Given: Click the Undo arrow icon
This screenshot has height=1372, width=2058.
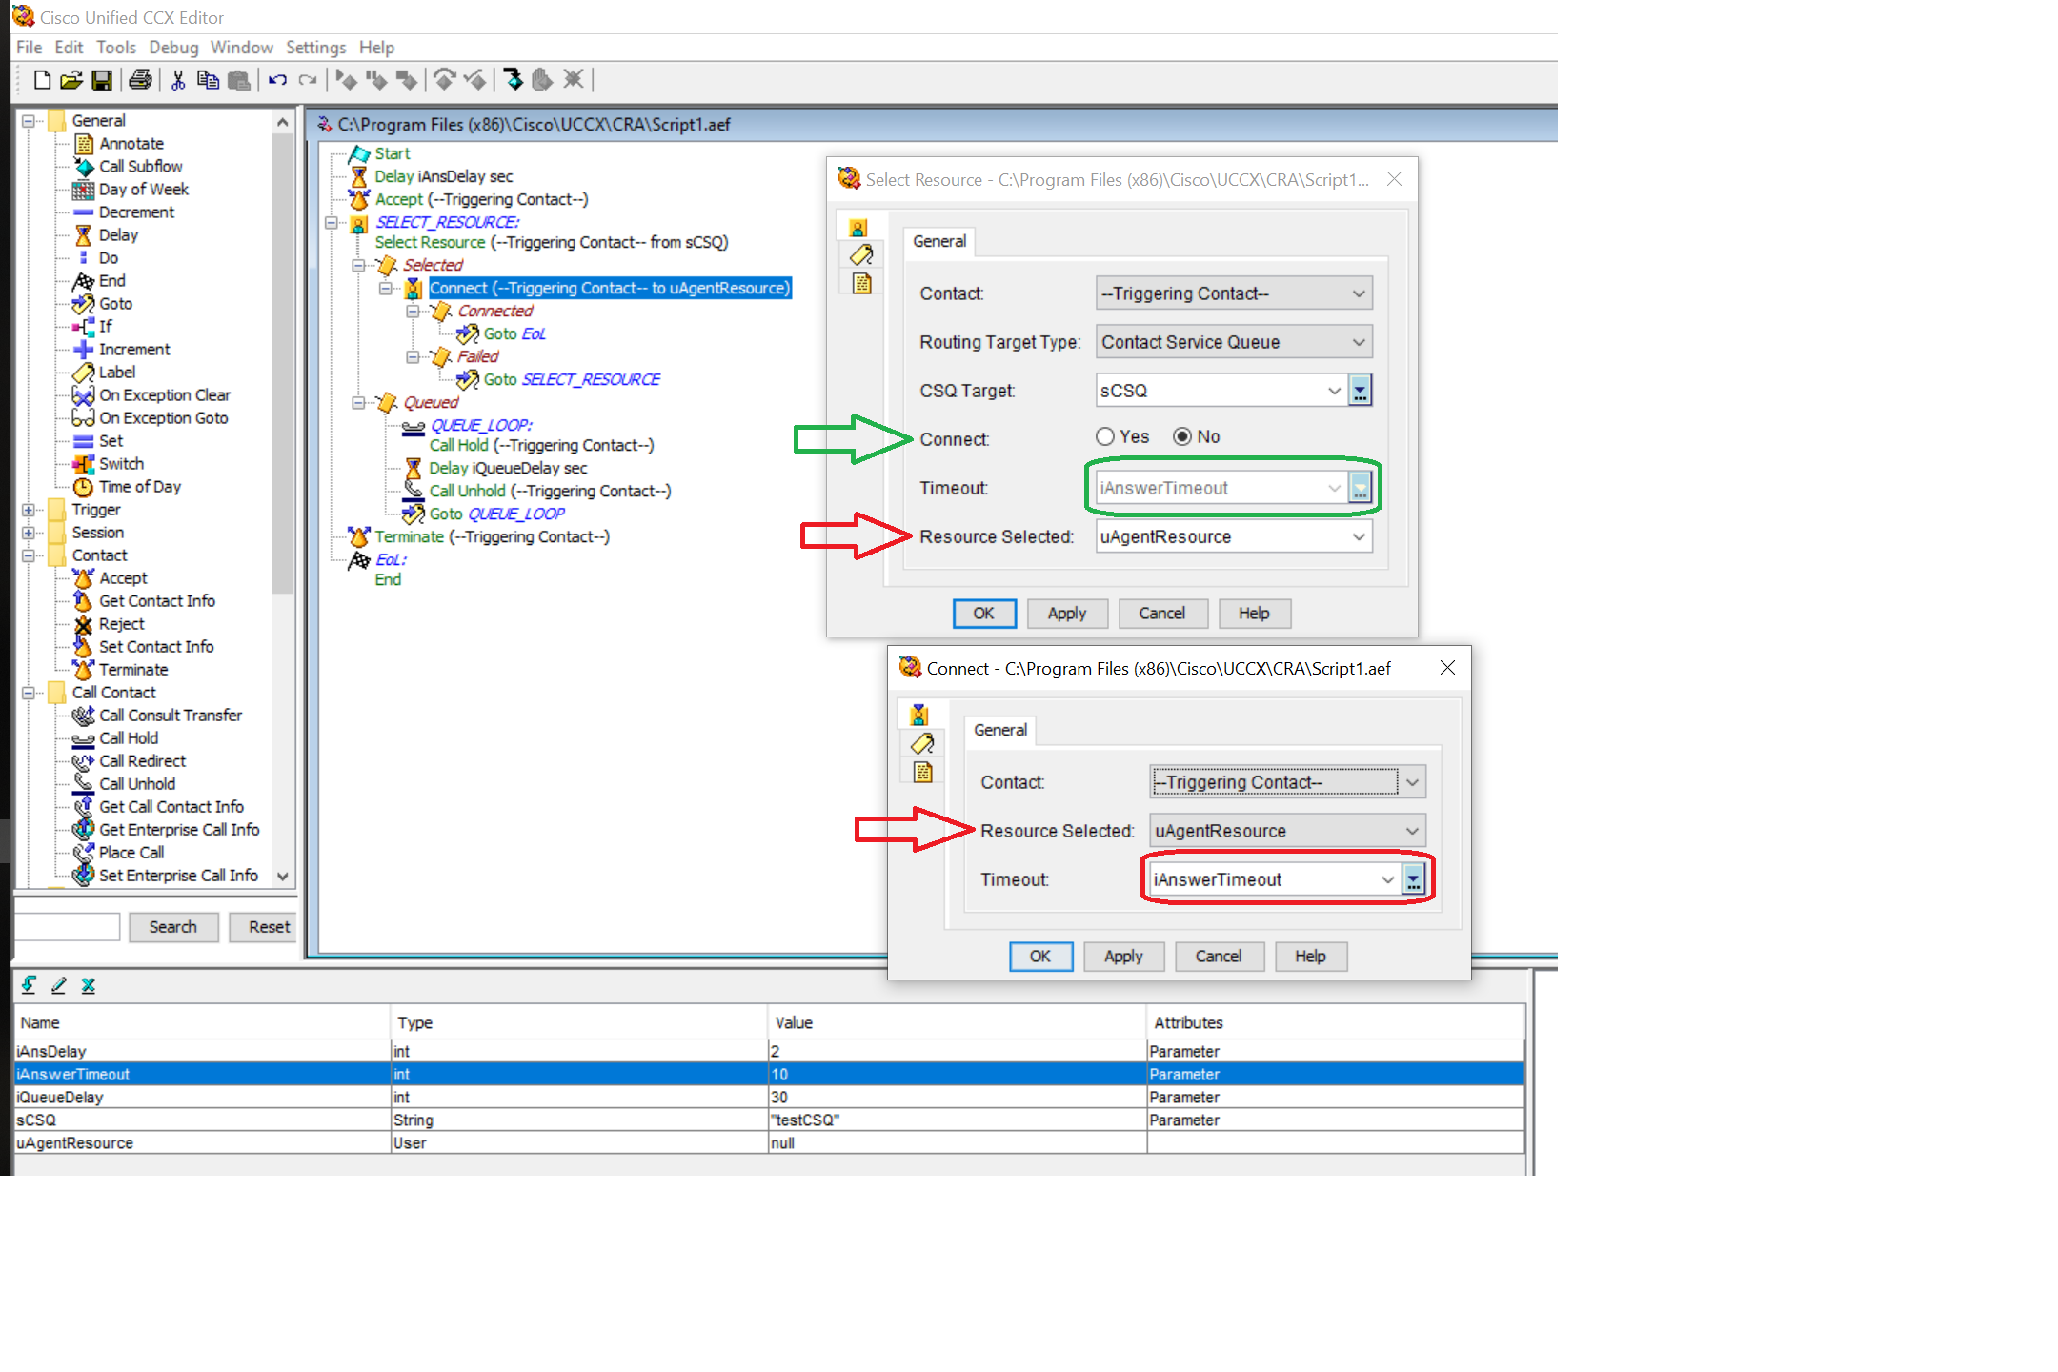Looking at the screenshot, I should click(277, 80).
